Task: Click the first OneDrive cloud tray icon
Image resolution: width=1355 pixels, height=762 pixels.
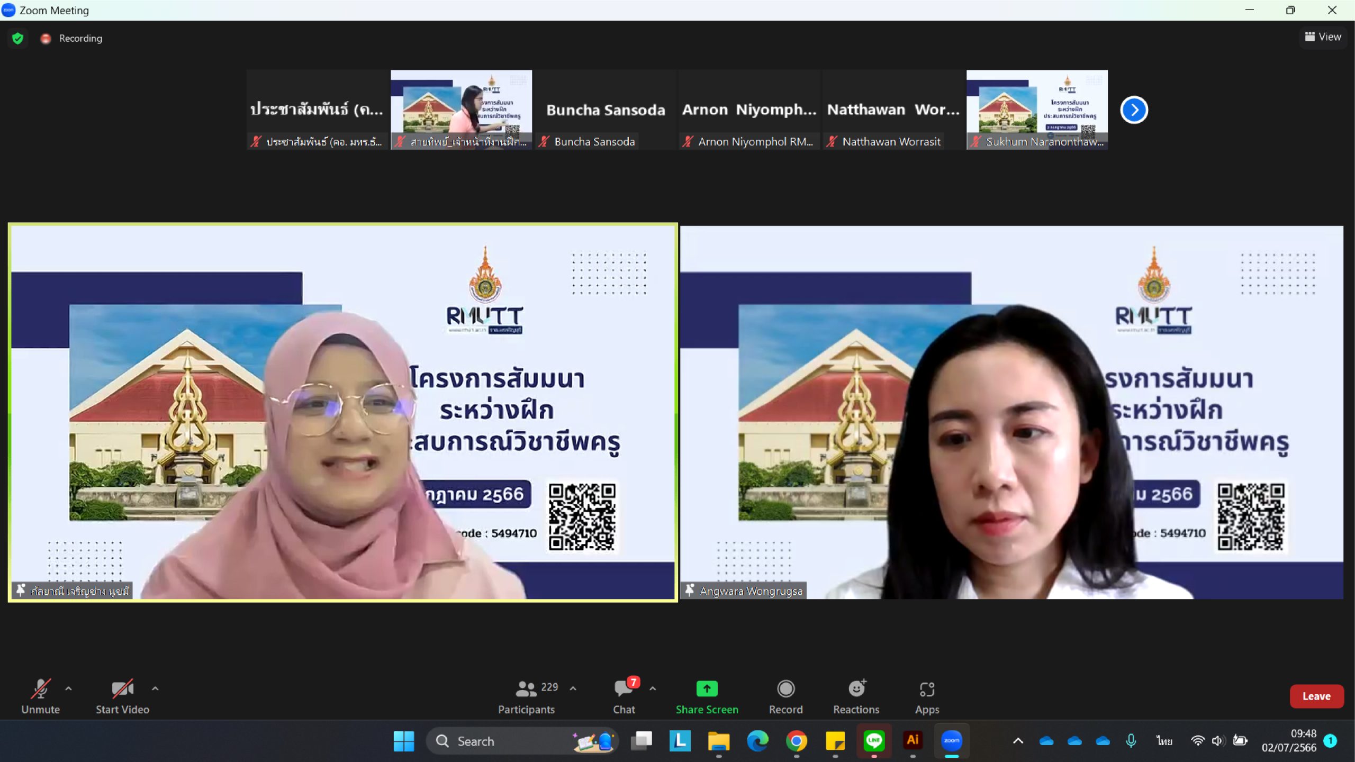Action: [x=1046, y=741]
